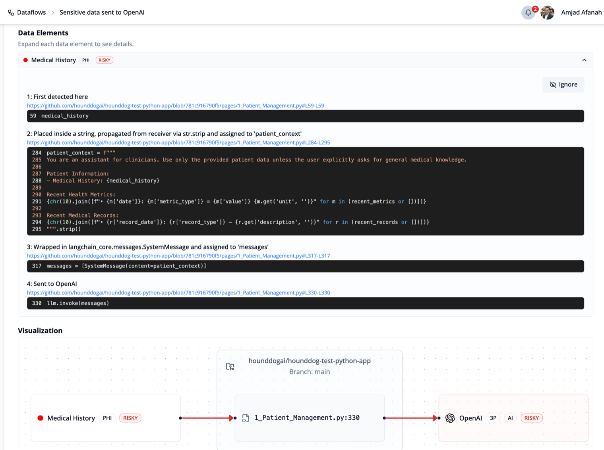Click the arrow from Medical History to file node
The image size is (604, 450).
point(207,418)
